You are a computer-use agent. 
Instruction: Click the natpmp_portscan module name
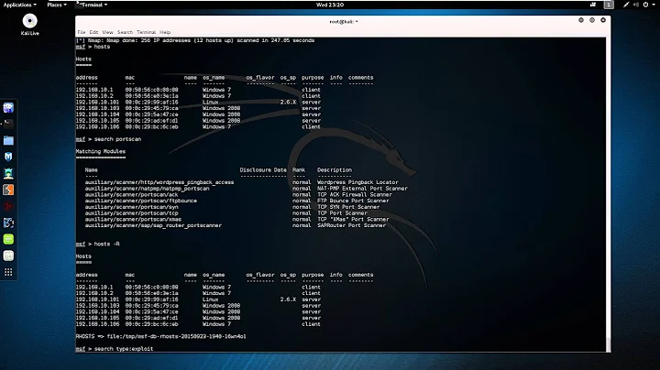point(147,189)
